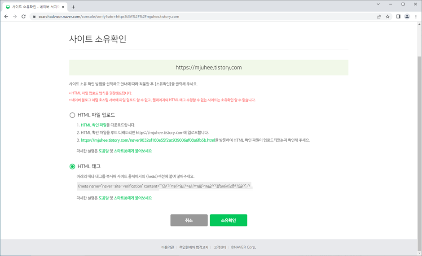Image resolution: width=422 pixels, height=256 pixels.
Task: Click the red HTML 파일 업로드 방식을 권장해드립니다 note
Action: (101, 93)
